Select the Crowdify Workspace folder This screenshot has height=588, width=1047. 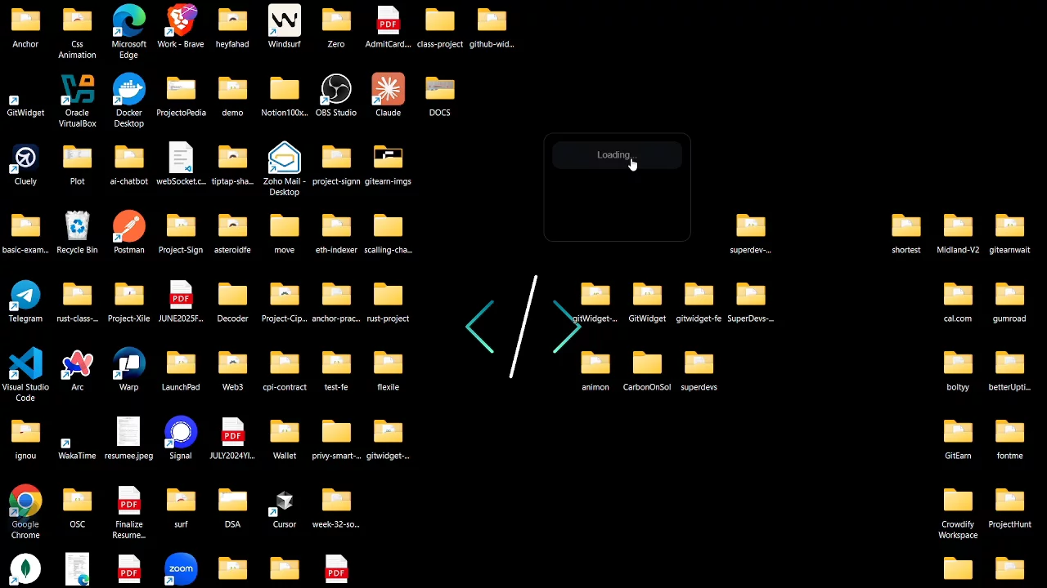958,501
